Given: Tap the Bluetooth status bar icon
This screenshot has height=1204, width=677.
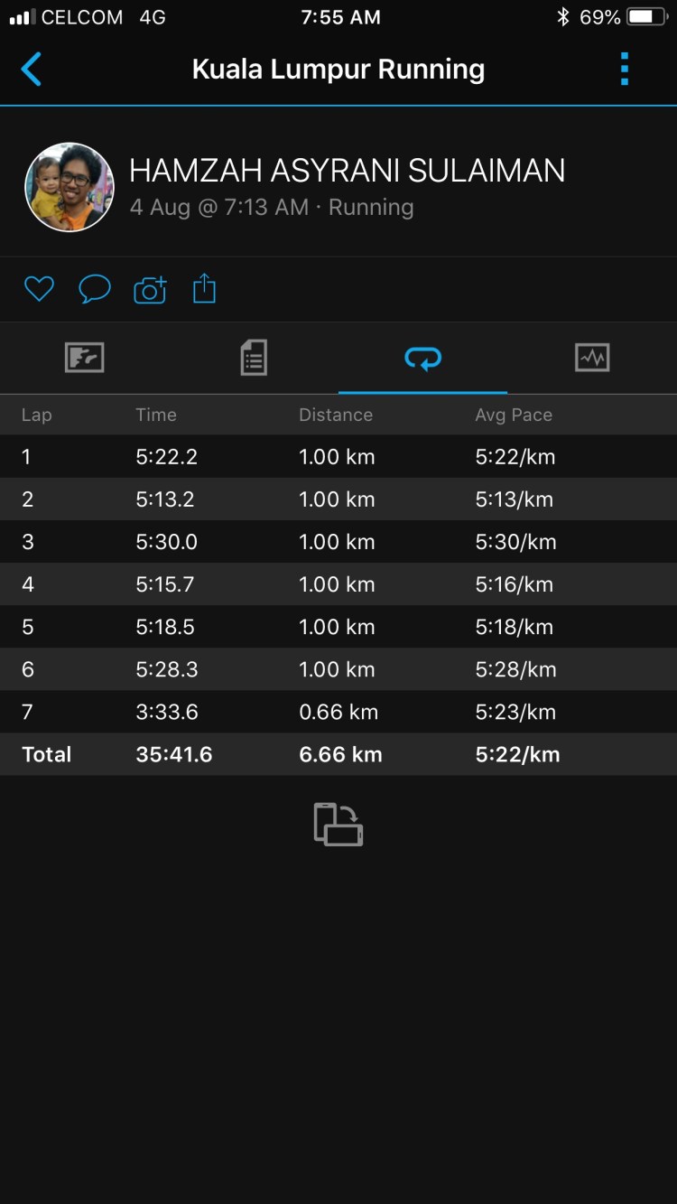Looking at the screenshot, I should [563, 17].
